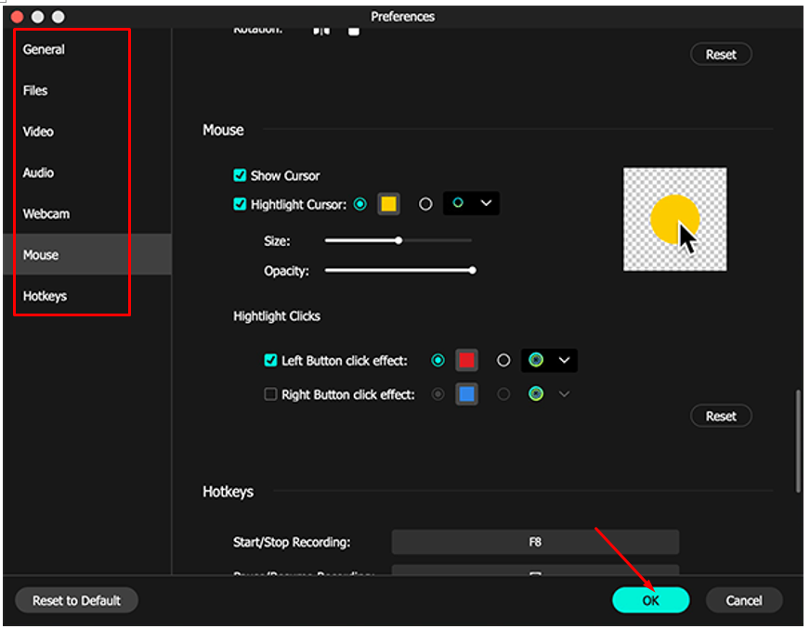
Task: Select the green ripple right-click effect icon
Action: pyautogui.click(x=537, y=393)
